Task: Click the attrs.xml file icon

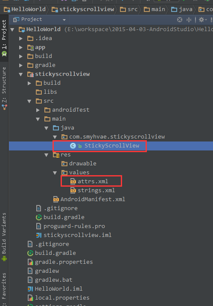Action: coord(73,182)
